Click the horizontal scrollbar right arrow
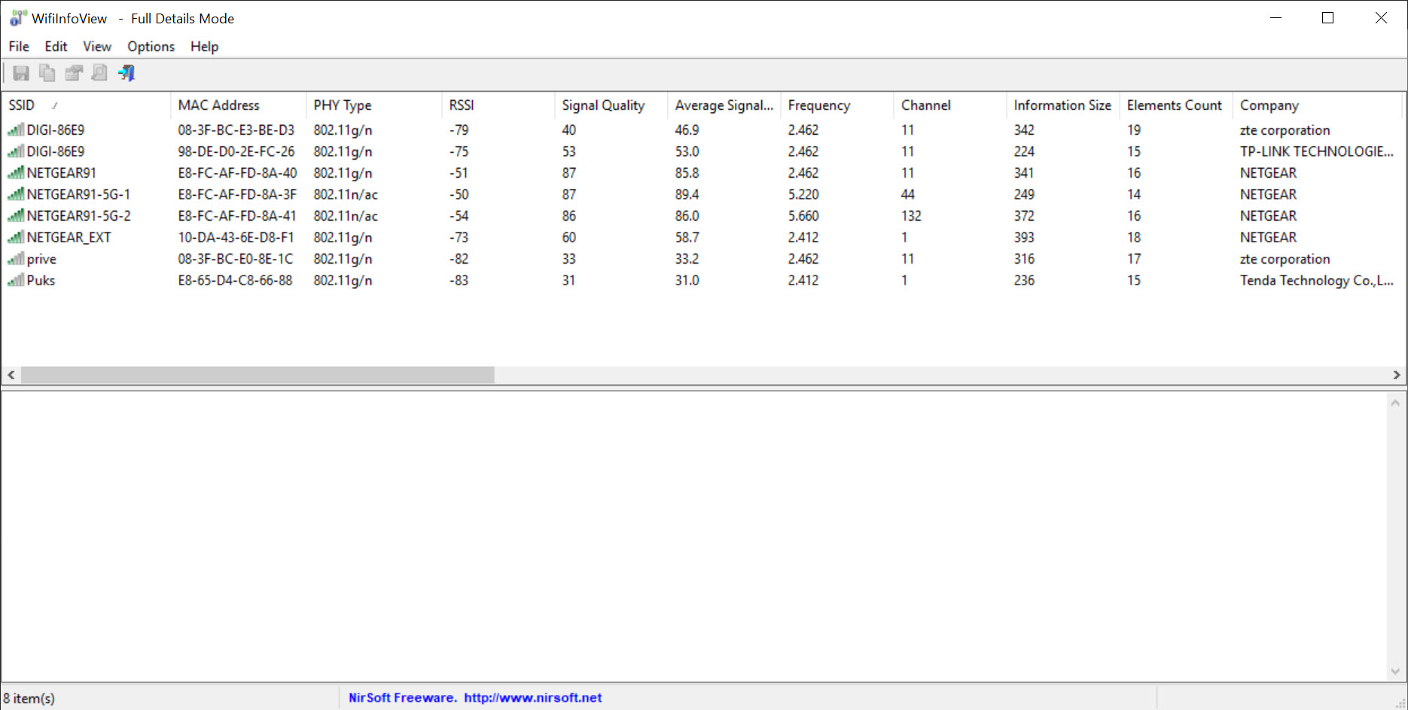 pos(1396,375)
